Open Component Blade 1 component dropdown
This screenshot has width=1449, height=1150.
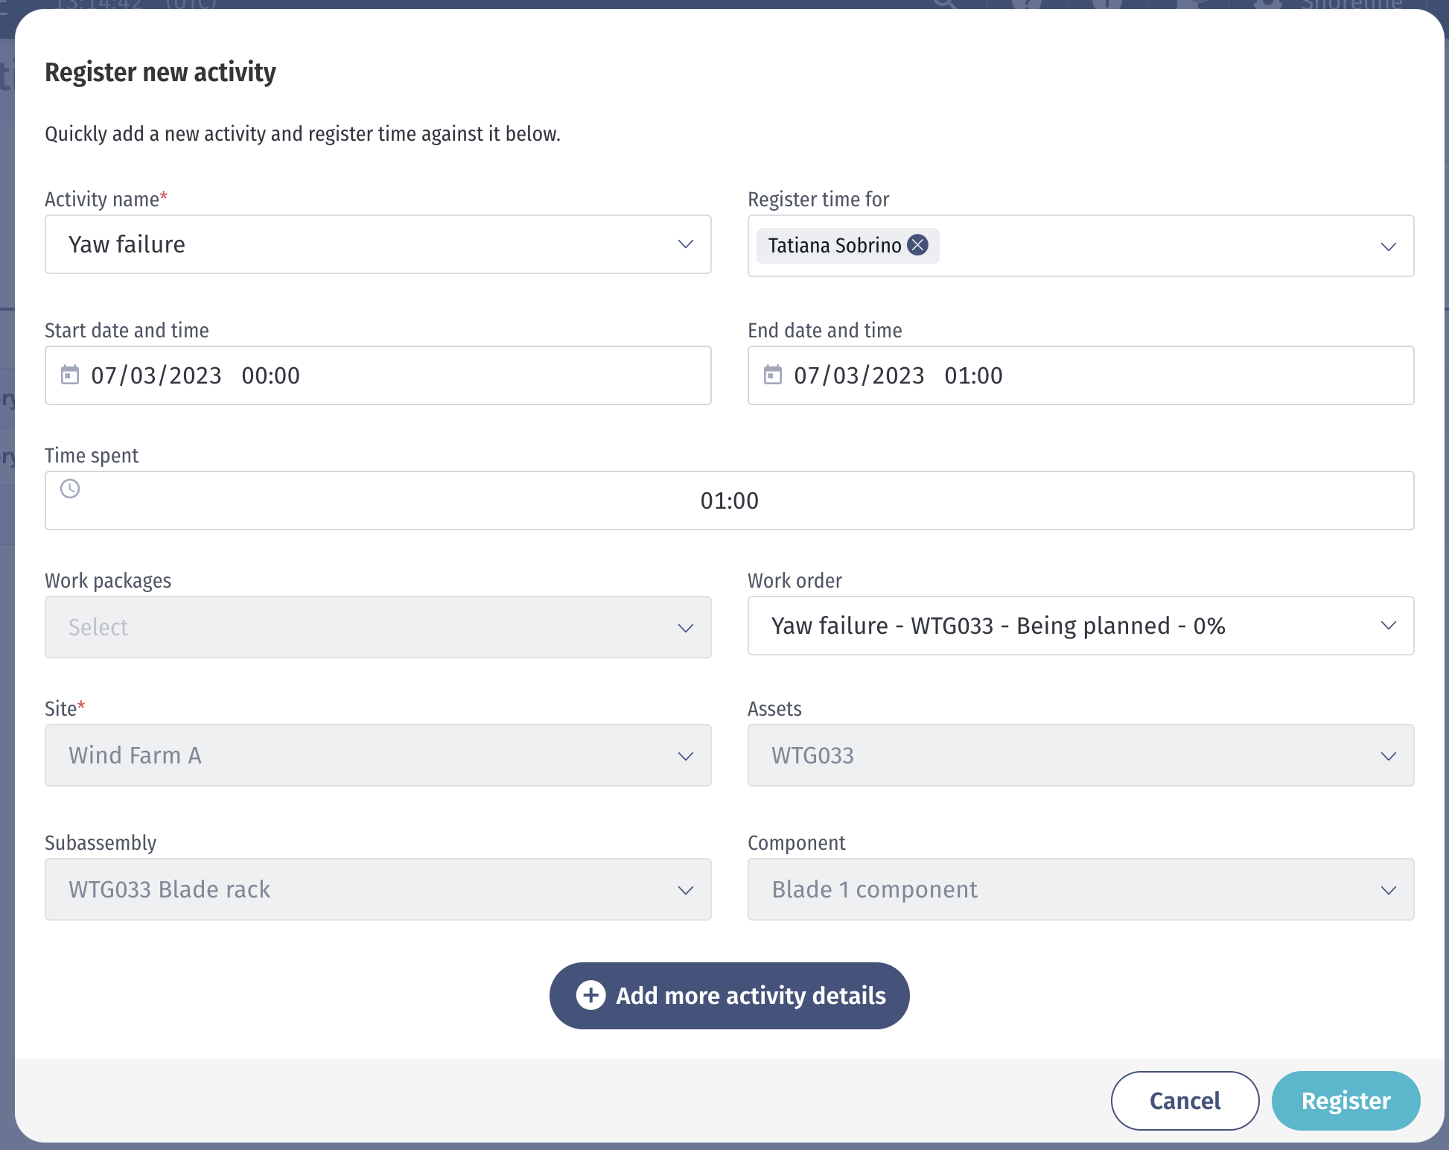[1080, 889]
